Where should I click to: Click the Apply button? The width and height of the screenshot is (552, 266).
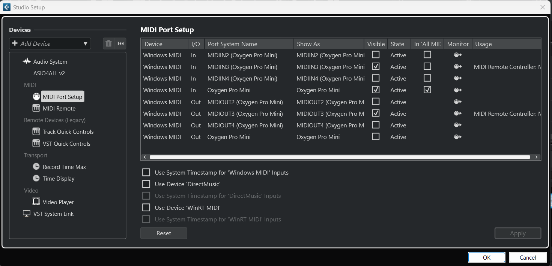click(x=518, y=233)
